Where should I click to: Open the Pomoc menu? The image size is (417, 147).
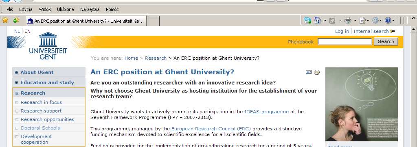[x=112, y=9]
